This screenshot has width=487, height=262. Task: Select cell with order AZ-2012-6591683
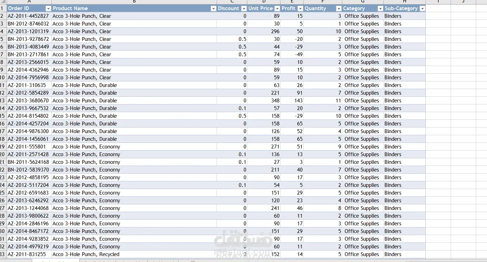coord(29,193)
